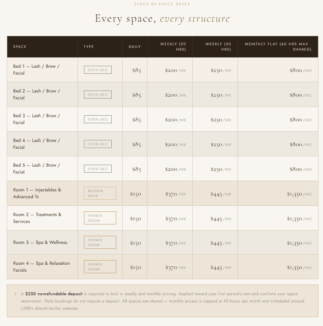Select the MEDSPA SUITE tag for Room 1
The image size is (323, 326).
[x=100, y=193]
